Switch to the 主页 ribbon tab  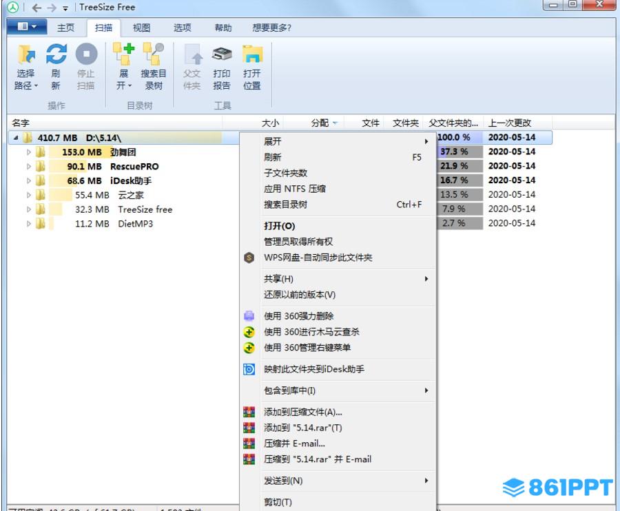click(x=65, y=28)
